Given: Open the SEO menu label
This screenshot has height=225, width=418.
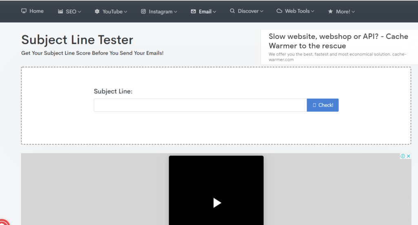Looking at the screenshot, I should 71,11.
